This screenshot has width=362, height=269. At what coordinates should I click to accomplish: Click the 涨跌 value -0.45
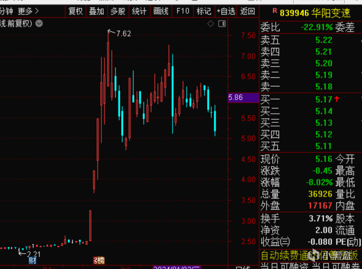[x=322, y=171]
